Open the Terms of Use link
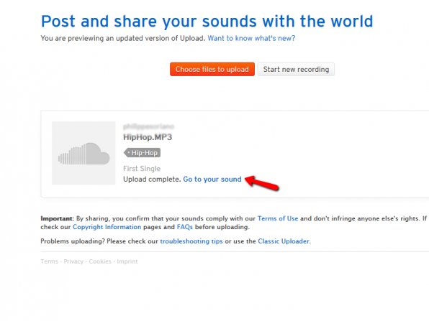Screen dimensions: 429x321 point(278,218)
